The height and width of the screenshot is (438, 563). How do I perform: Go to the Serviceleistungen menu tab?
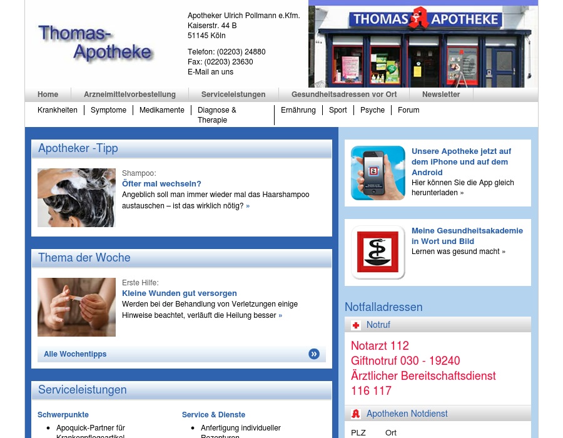point(233,94)
